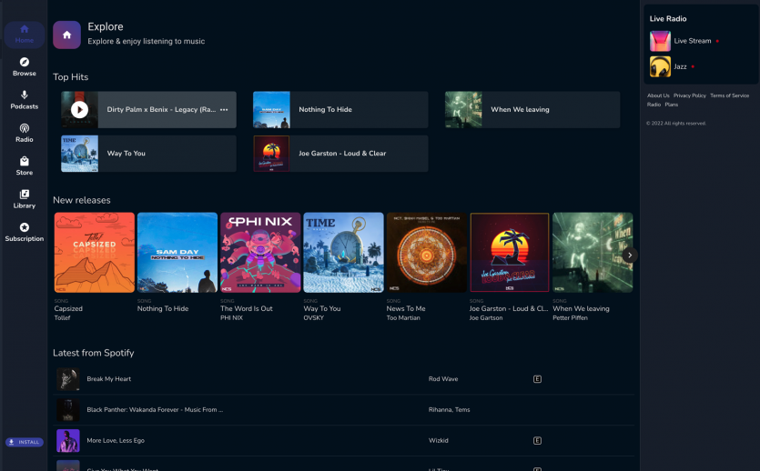This screenshot has height=471, width=760.
Task: Click Rod Wave artist name
Action: pyautogui.click(x=443, y=379)
